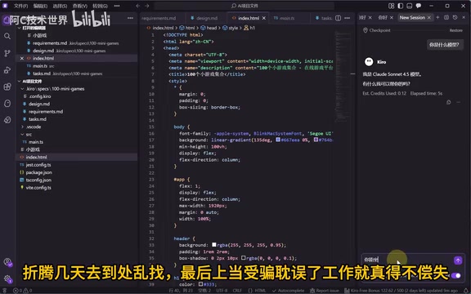
Task: Click the Restore checkpoint button
Action: tap(455, 30)
